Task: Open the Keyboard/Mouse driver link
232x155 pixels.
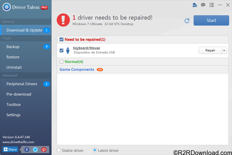Action: coord(86,48)
